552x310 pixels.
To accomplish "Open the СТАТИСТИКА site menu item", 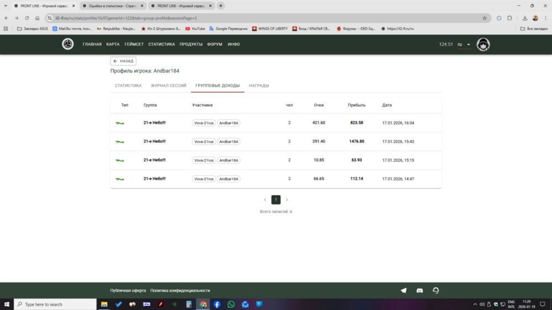I will coord(161,44).
